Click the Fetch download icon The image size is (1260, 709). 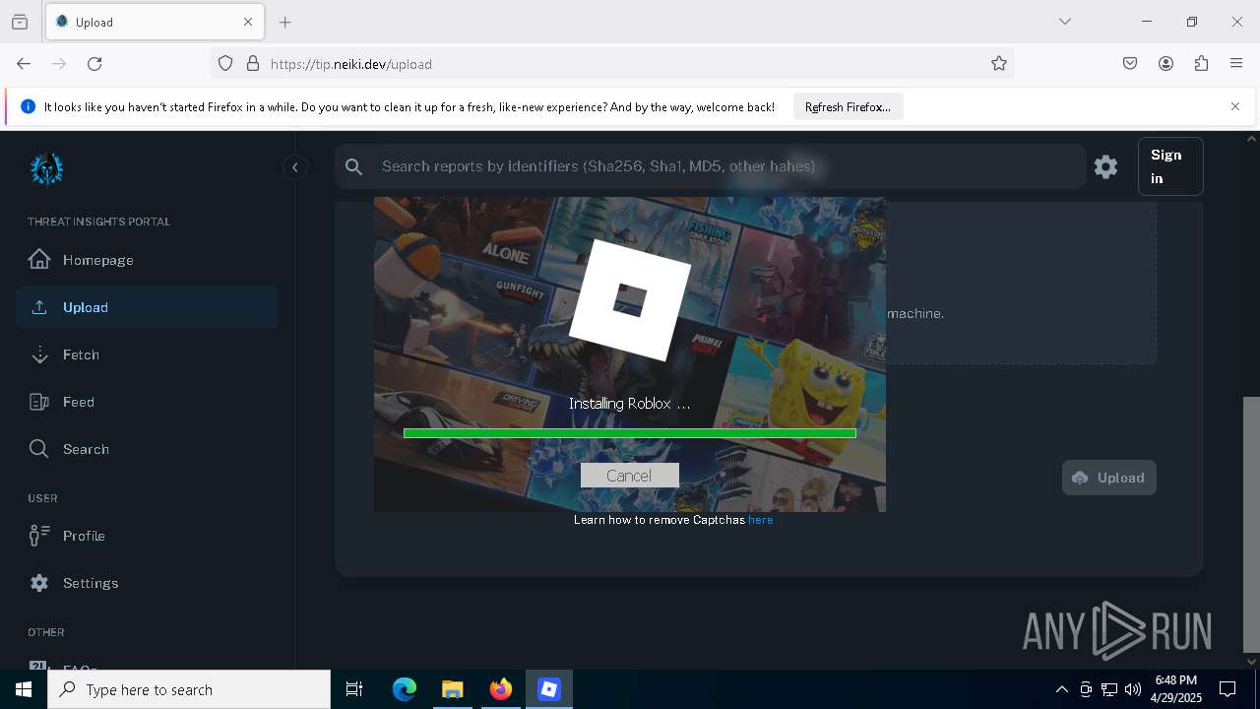39,354
